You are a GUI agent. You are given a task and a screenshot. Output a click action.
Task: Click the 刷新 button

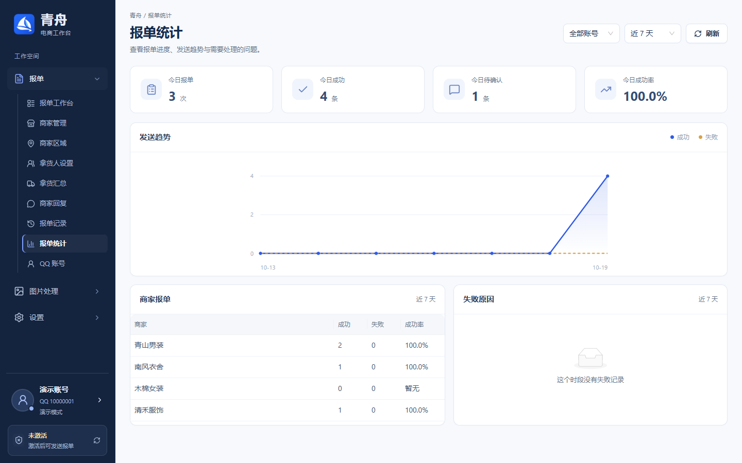706,33
